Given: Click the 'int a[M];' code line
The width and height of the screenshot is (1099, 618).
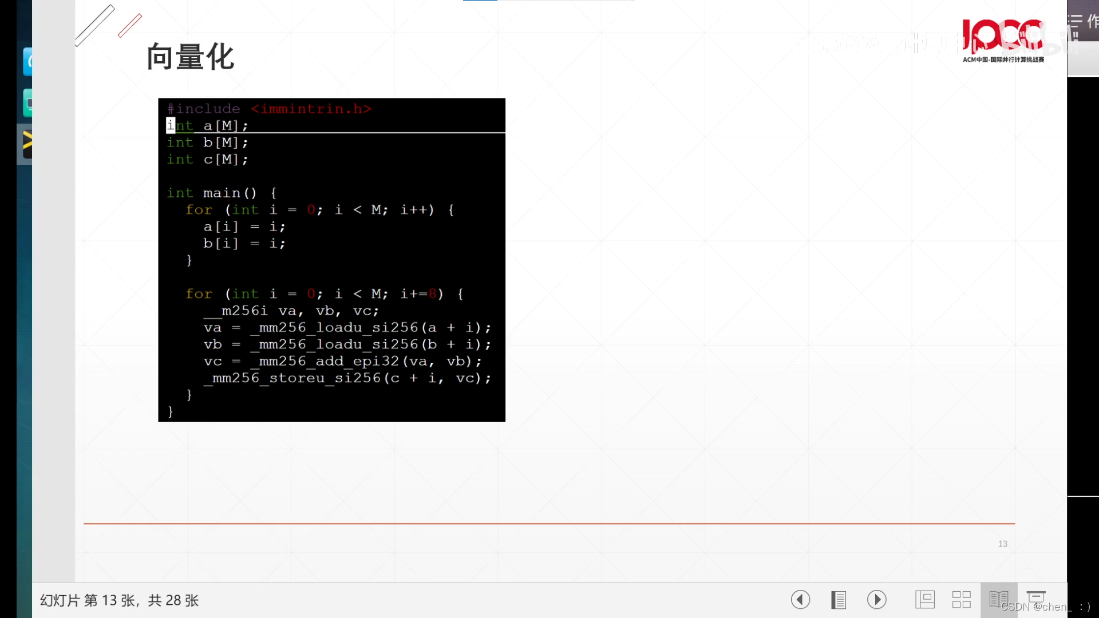Looking at the screenshot, I should 208,125.
